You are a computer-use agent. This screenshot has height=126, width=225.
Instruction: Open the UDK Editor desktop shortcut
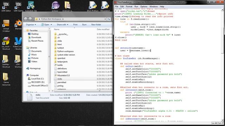[x=6, y=6]
